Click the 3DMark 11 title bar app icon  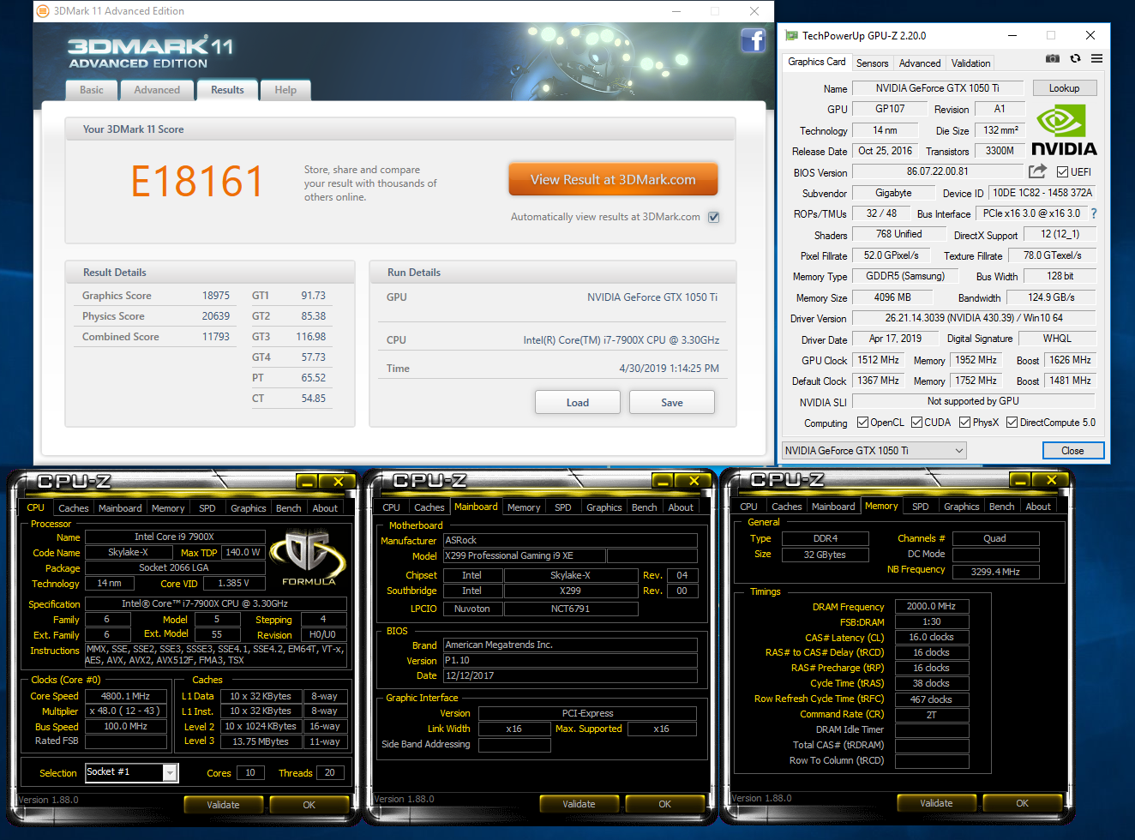(43, 11)
